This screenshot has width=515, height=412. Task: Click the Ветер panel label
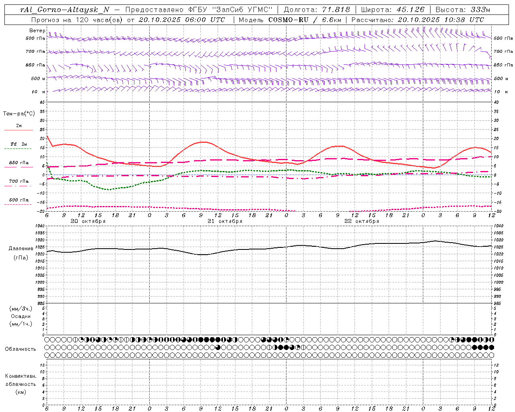click(37, 31)
